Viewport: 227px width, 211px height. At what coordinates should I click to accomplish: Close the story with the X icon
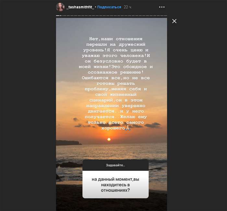coord(174,21)
